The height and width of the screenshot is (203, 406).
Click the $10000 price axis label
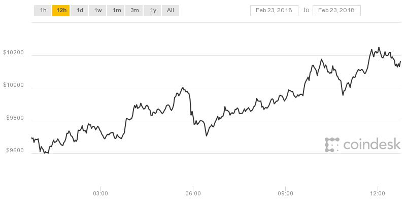point(14,85)
